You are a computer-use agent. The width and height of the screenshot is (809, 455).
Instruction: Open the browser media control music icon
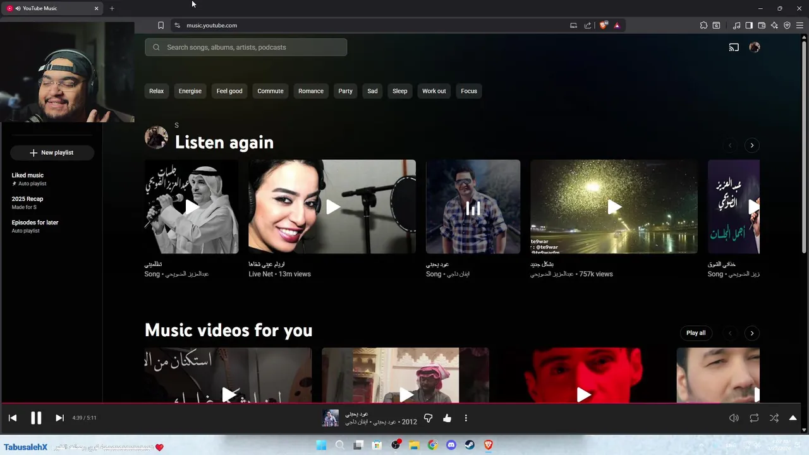[736, 25]
